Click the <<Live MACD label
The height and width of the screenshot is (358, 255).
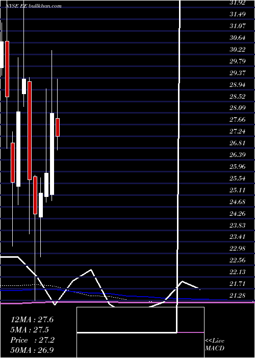click(x=215, y=344)
